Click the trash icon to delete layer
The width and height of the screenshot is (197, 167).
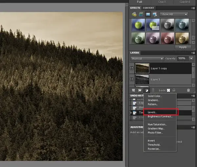(x=188, y=90)
